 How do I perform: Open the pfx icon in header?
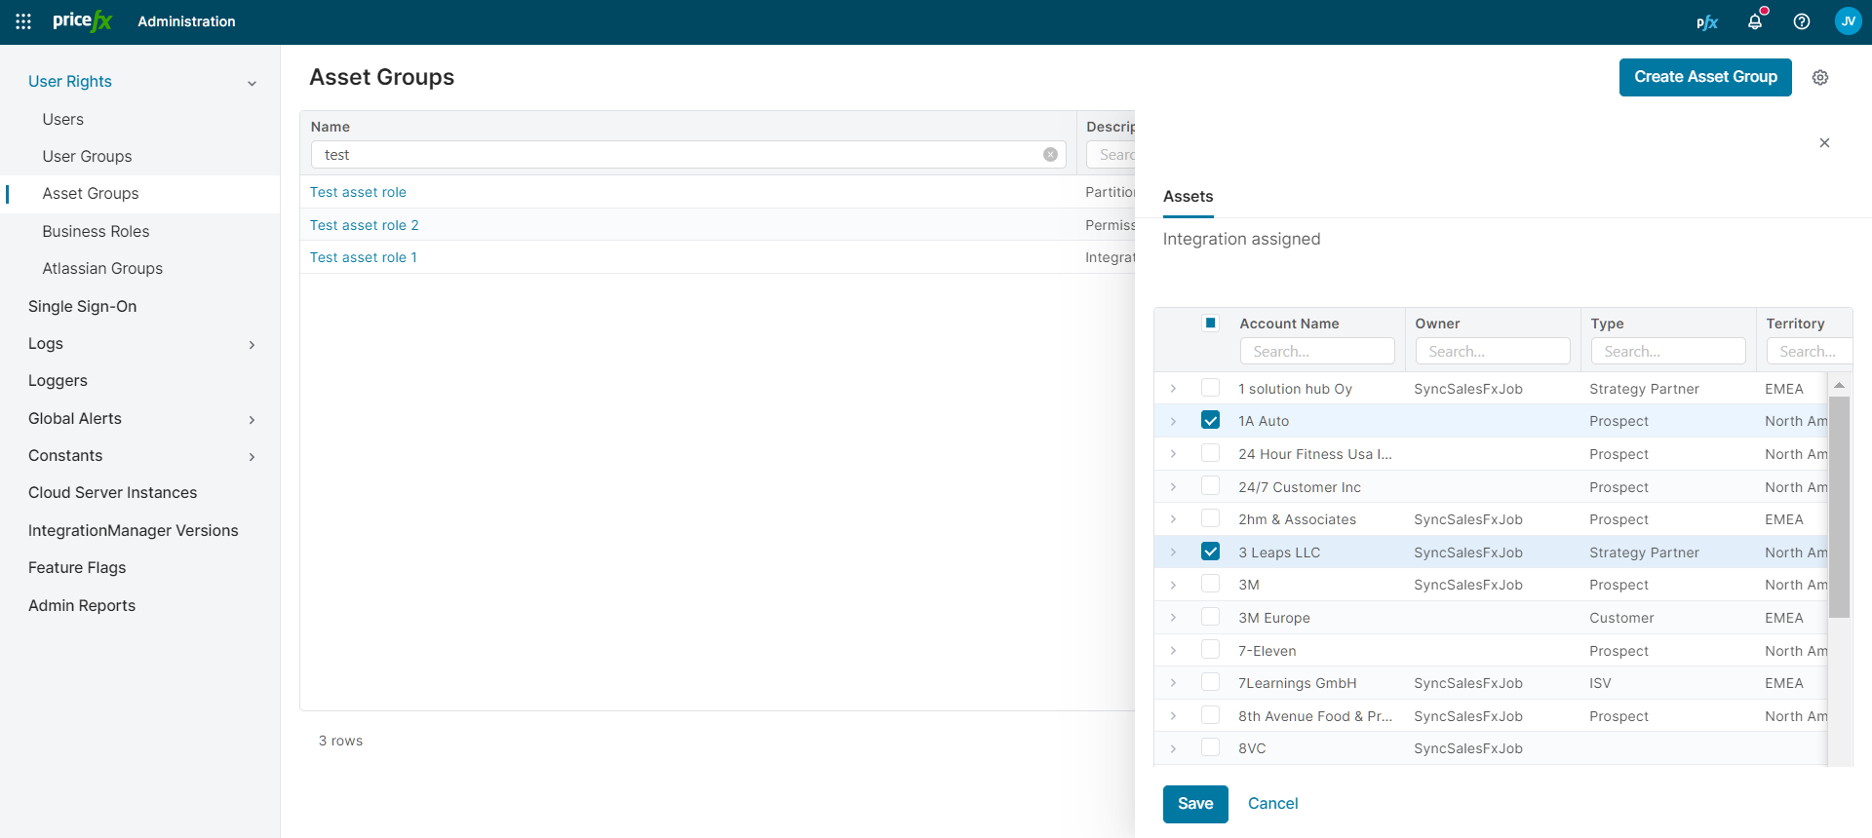(x=1706, y=21)
